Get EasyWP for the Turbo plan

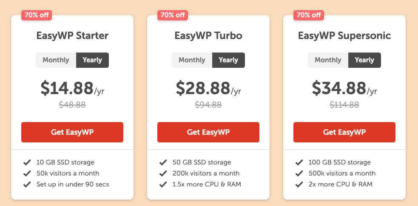(208, 132)
